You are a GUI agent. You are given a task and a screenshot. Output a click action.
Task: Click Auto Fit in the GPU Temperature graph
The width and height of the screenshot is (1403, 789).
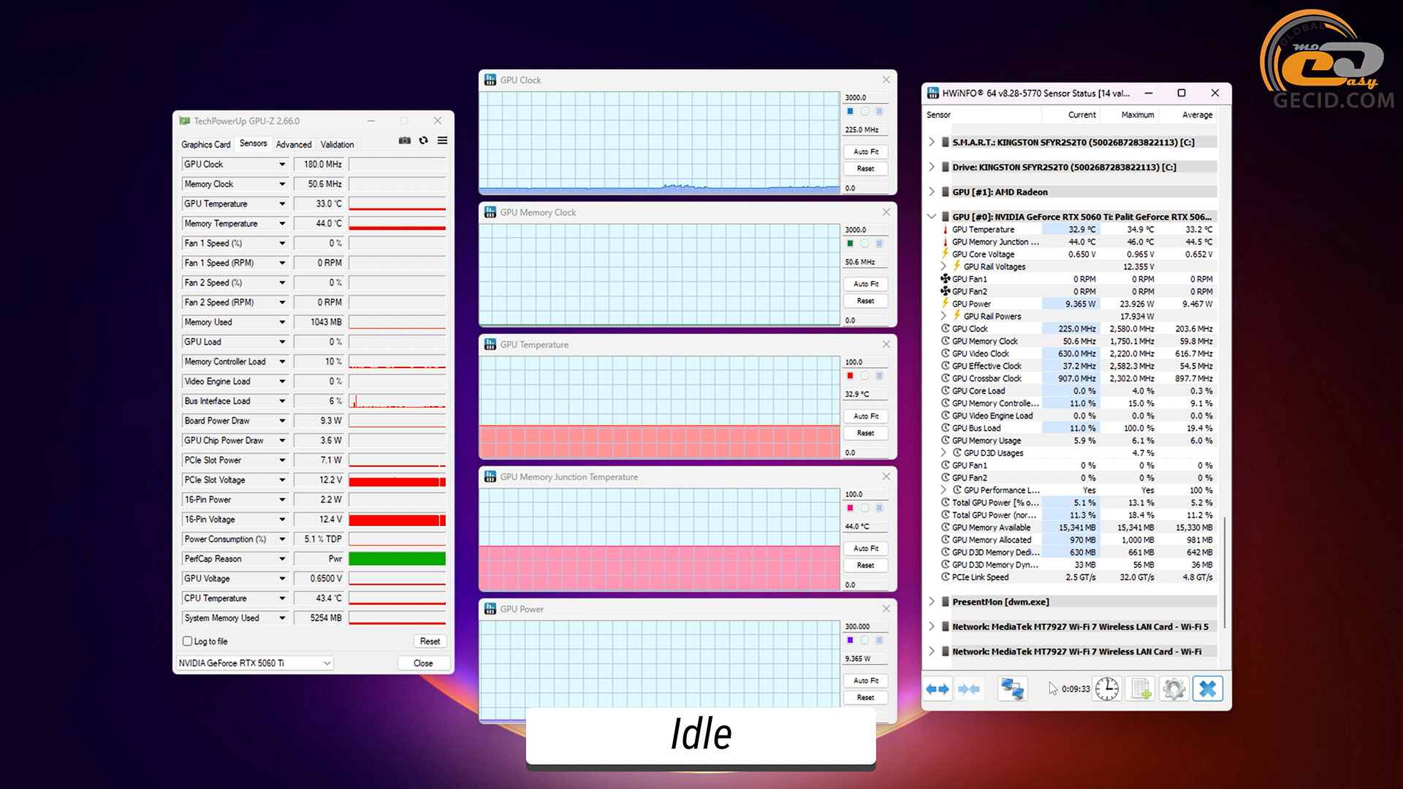[866, 416]
